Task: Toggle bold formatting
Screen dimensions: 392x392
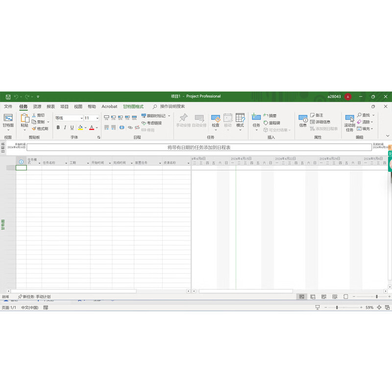Action: coord(58,127)
